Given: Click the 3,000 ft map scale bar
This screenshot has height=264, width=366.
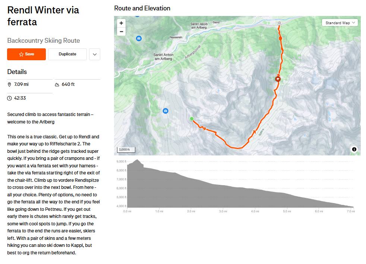Looking at the screenshot, I should pyautogui.click(x=126, y=150).
